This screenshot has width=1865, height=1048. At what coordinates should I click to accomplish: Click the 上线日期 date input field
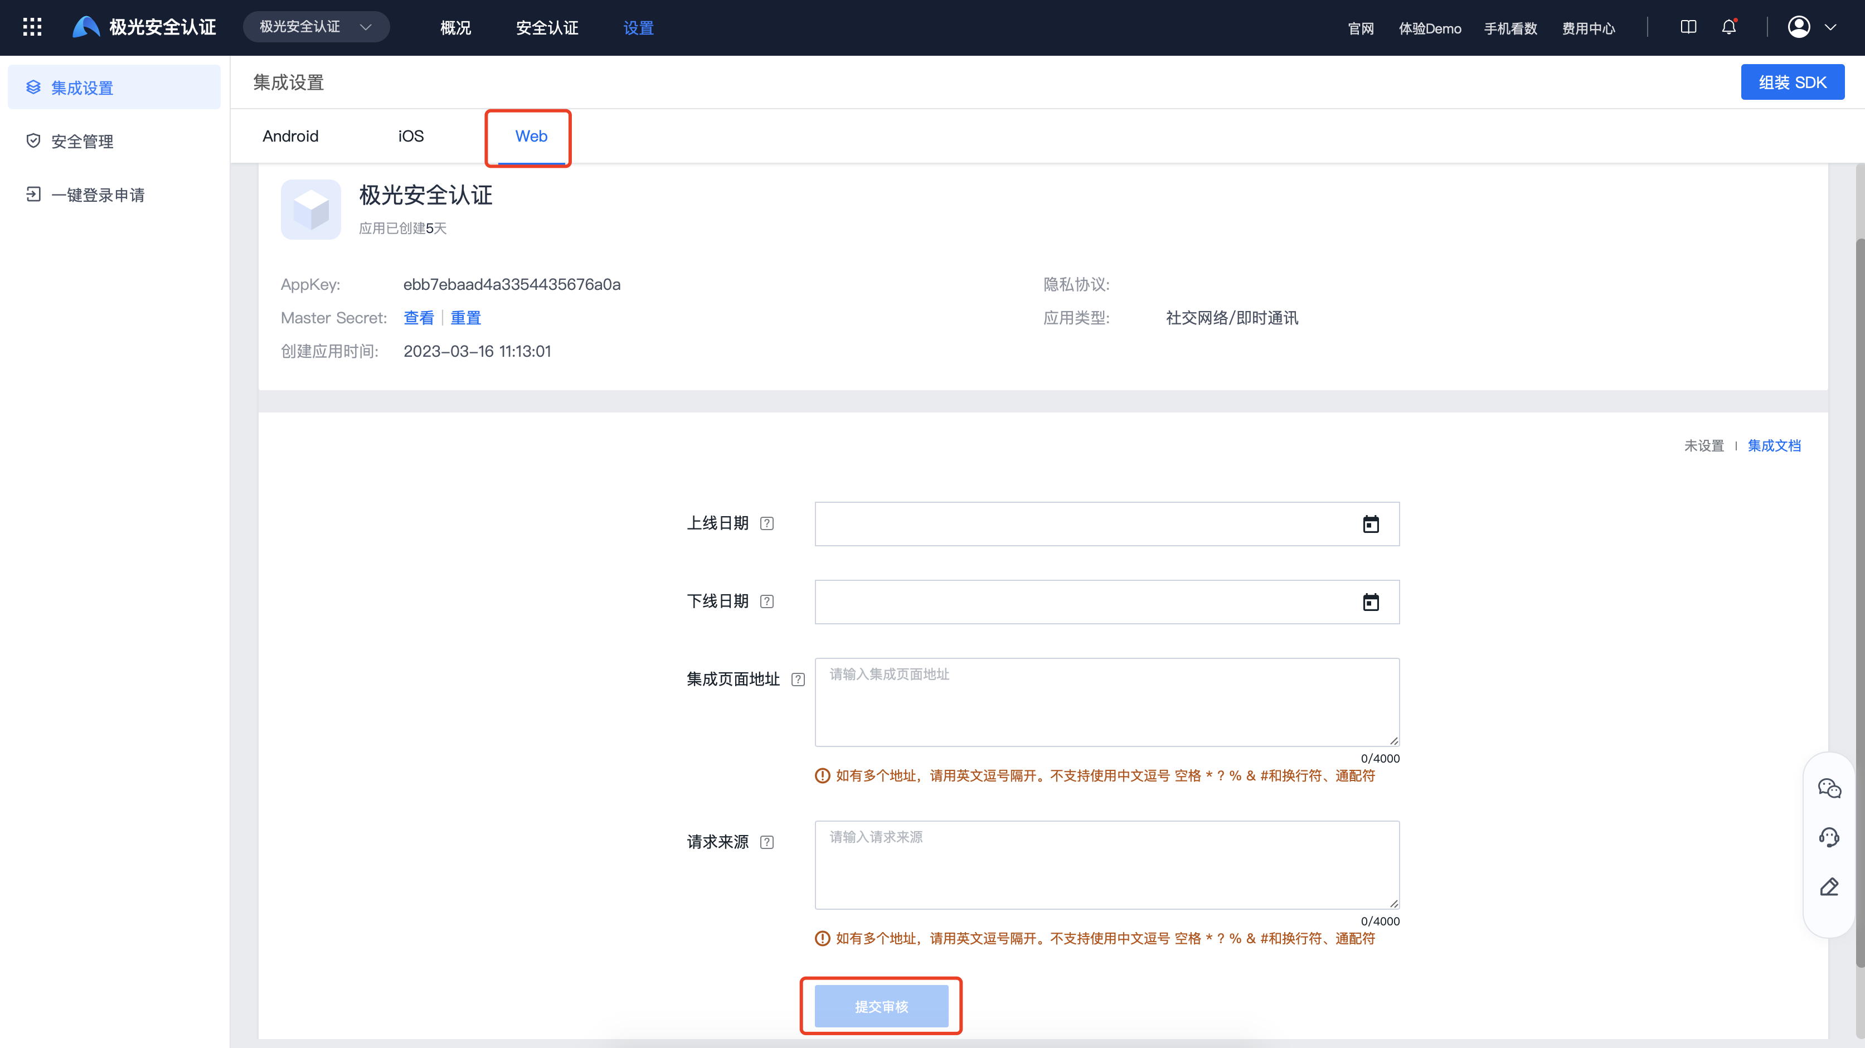[x=1106, y=523]
